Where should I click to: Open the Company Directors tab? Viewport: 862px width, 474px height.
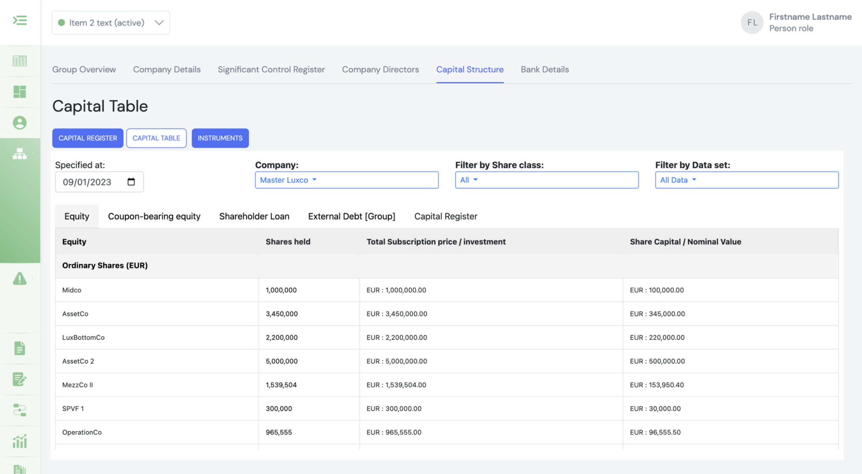pos(380,69)
